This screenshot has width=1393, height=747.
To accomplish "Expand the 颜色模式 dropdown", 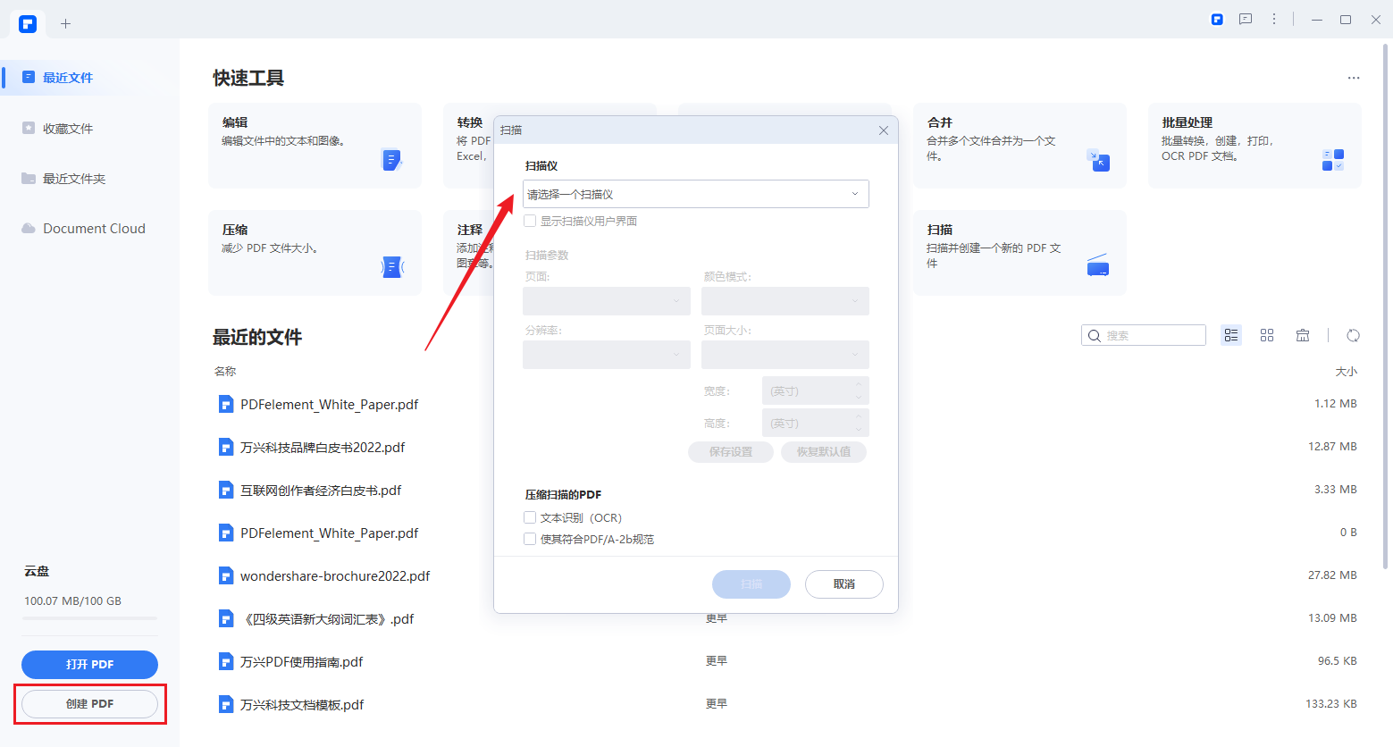I will [785, 301].
